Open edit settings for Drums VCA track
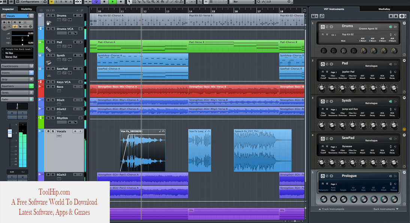The width and height of the screenshot is (410, 223). pos(81,29)
